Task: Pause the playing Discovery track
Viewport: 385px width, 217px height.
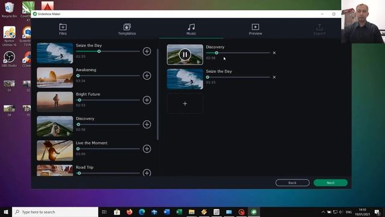Action: pyautogui.click(x=185, y=54)
